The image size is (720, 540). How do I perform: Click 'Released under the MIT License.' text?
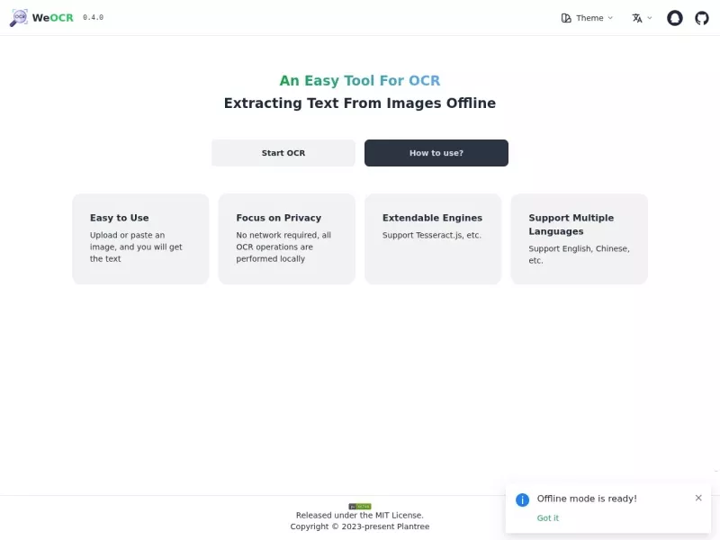tap(359, 515)
